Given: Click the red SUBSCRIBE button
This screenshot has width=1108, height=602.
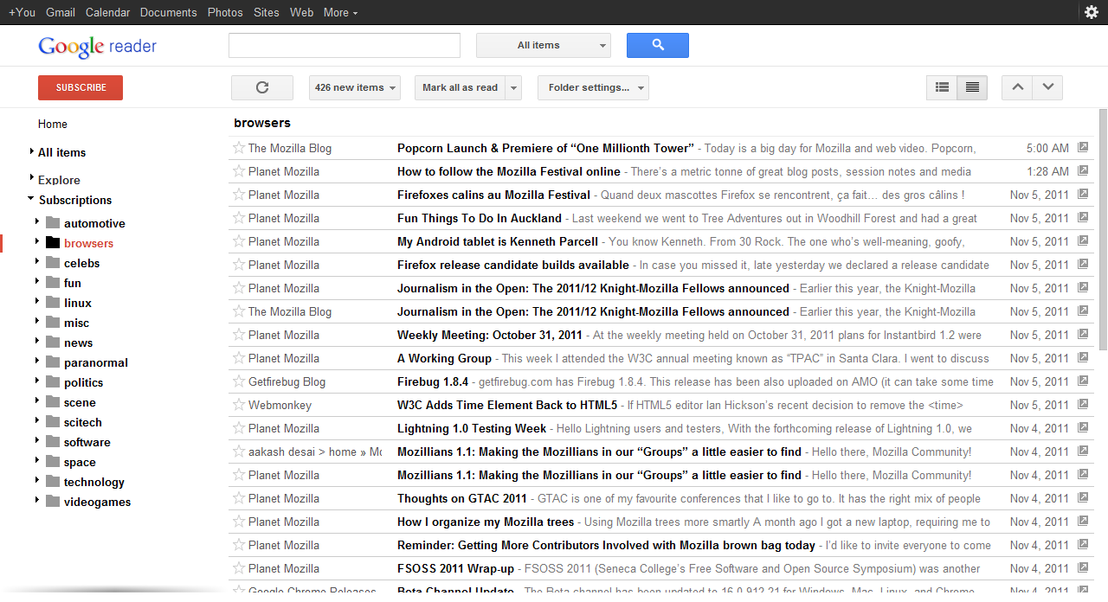Looking at the screenshot, I should (81, 87).
